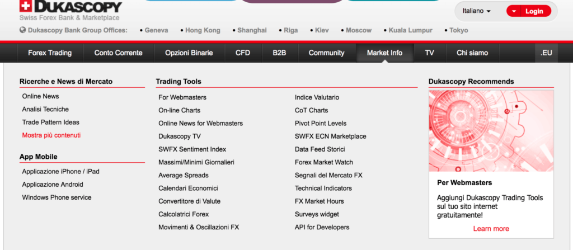Viewport: 573px width, 250px height.
Task: Click the red gears webmaster promo image
Action: click(491, 131)
